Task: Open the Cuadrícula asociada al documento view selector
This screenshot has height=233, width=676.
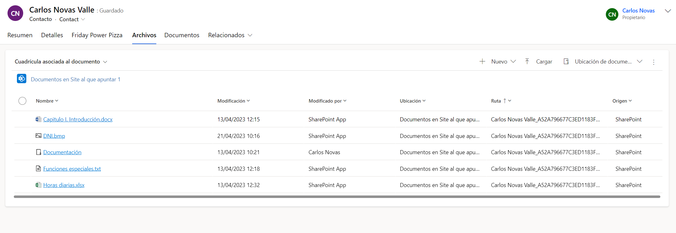Action: point(61,62)
